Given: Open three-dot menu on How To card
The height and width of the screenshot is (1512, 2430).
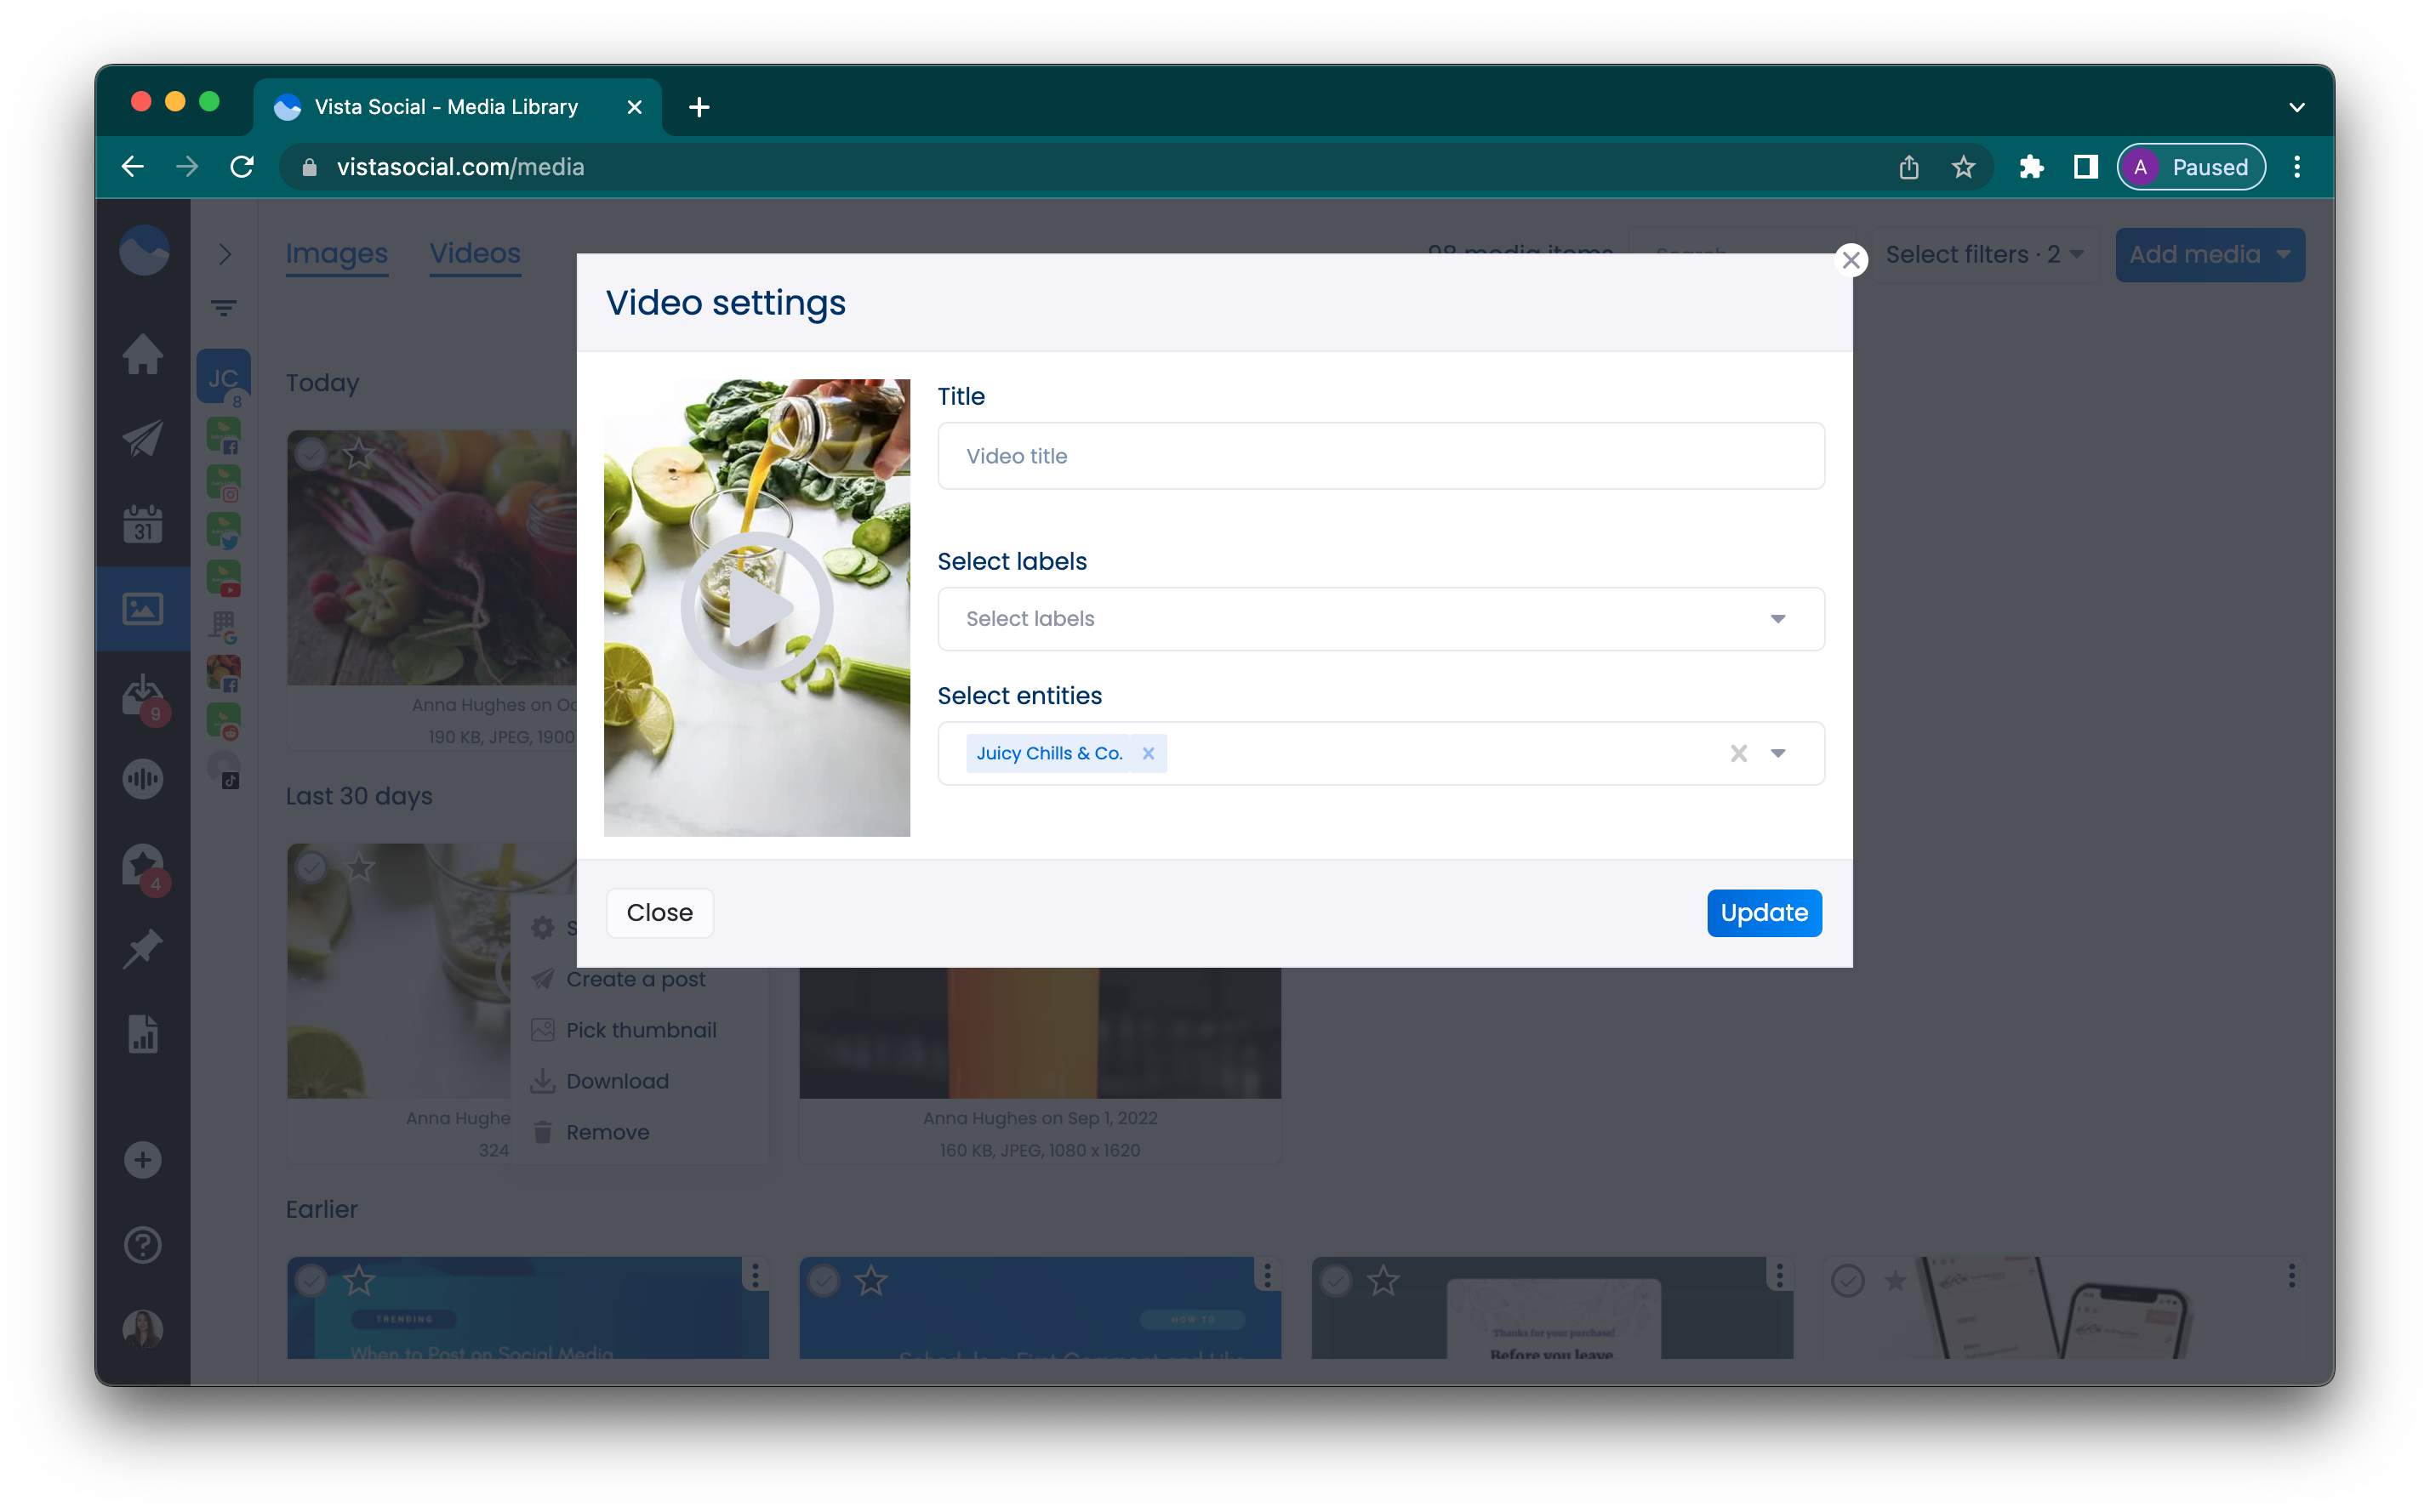Looking at the screenshot, I should [x=1268, y=1275].
